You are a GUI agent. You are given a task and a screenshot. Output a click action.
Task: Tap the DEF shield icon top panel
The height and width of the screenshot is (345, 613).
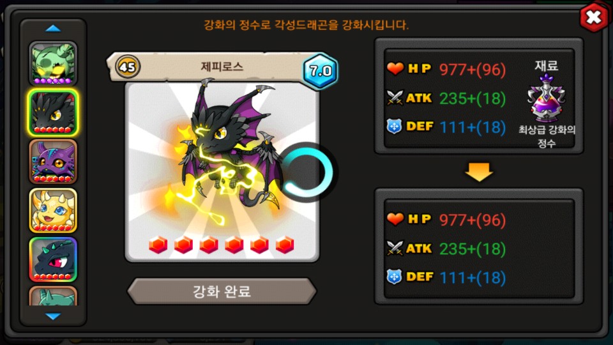(394, 126)
